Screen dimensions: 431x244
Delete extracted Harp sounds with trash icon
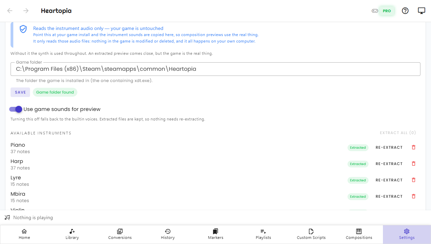[414, 164]
